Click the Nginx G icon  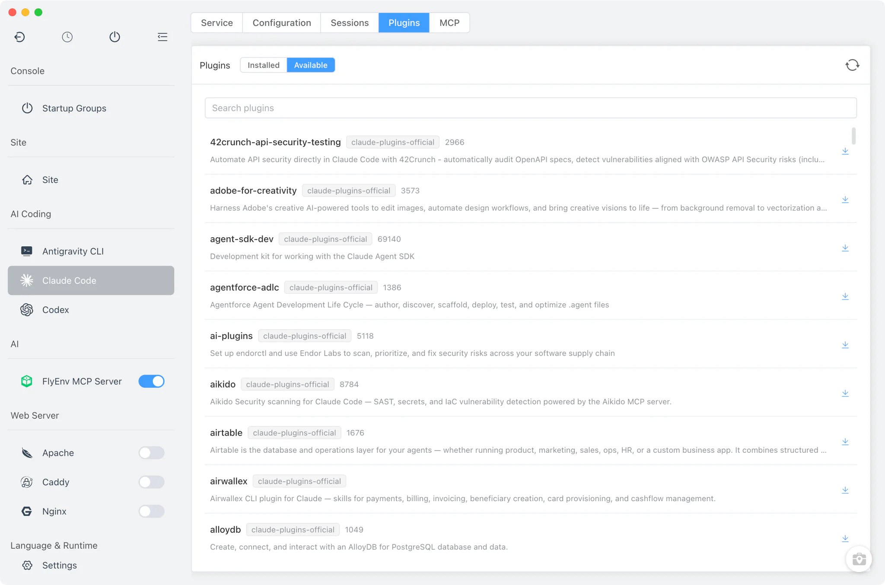[27, 511]
